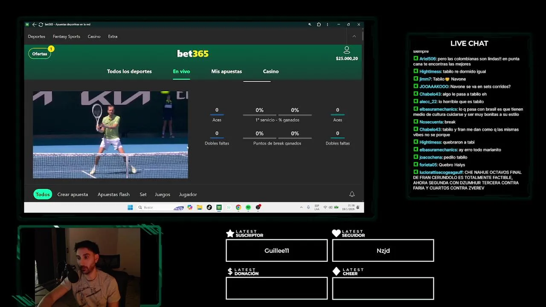Click latest follower Nzjd box

point(383,250)
